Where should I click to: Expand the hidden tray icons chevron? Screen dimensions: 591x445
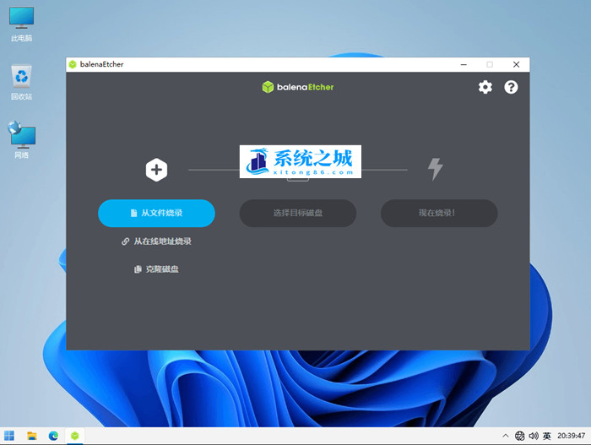(506, 436)
